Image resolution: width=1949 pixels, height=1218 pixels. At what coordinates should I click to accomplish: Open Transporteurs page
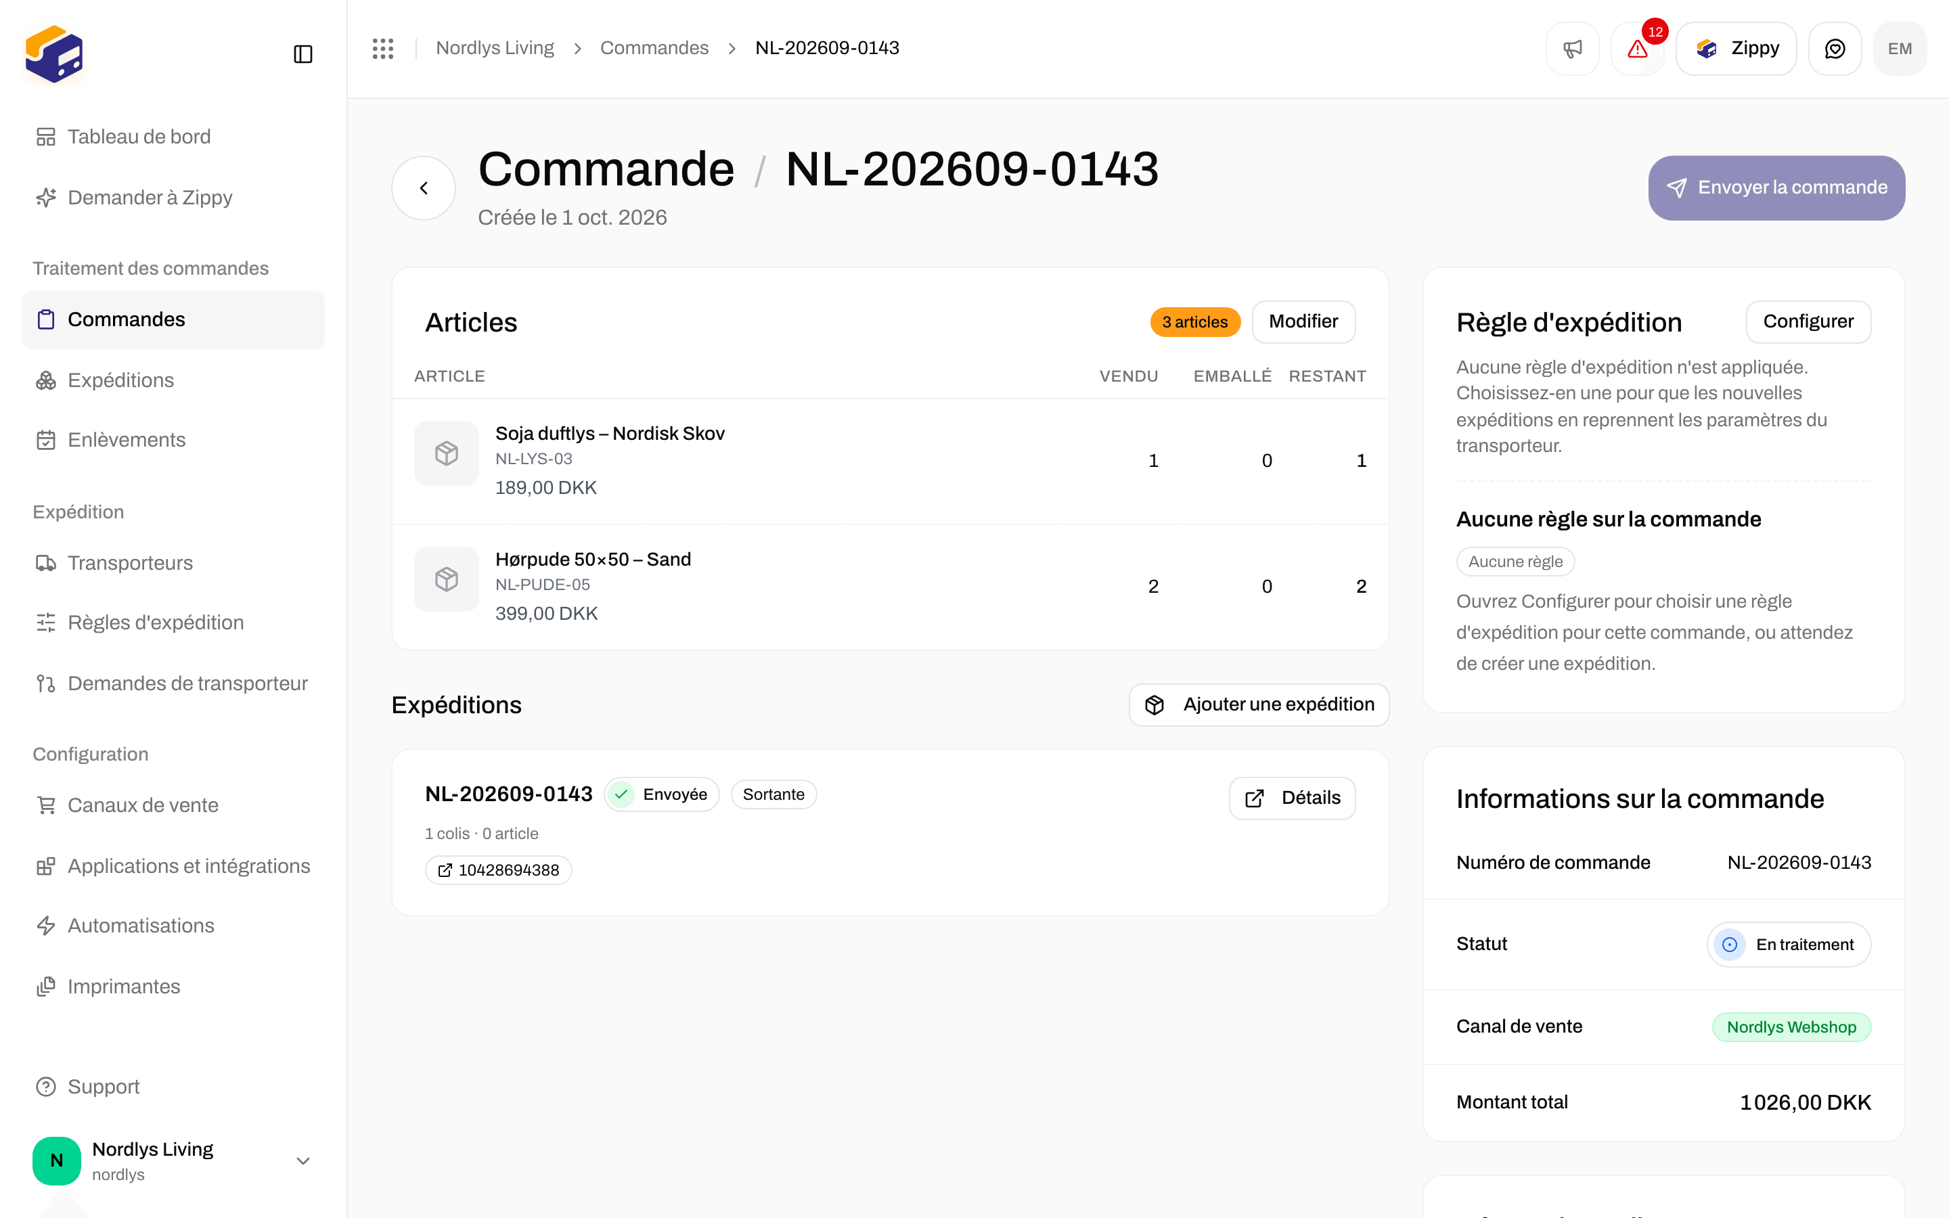(x=173, y=563)
